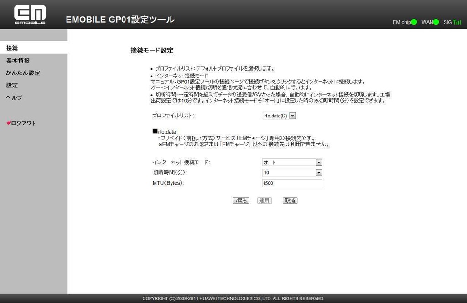
Task: Open the 接続 menu item
Action: [34, 48]
